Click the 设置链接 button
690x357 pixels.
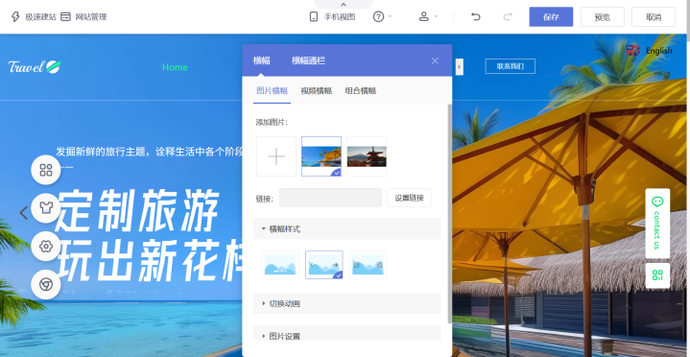(x=409, y=198)
